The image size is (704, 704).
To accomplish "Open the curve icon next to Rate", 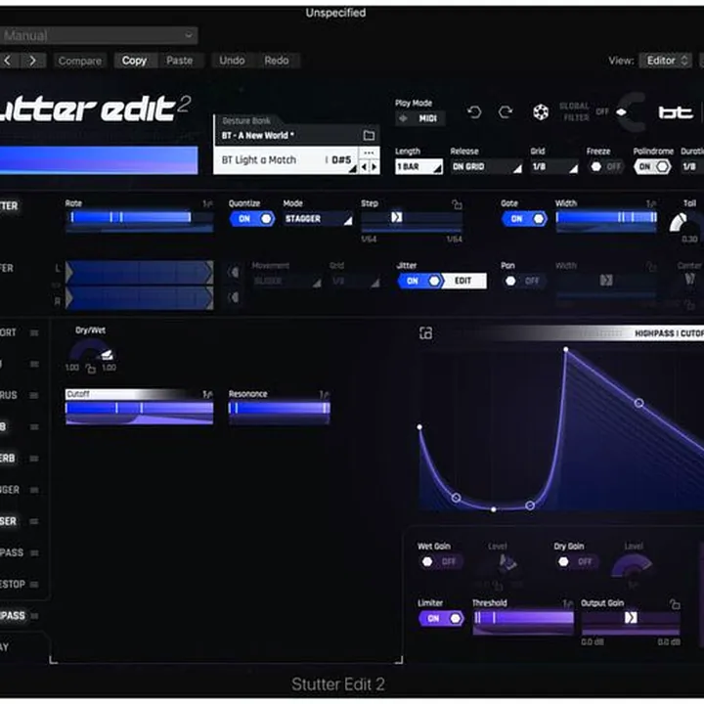I will 207,203.
